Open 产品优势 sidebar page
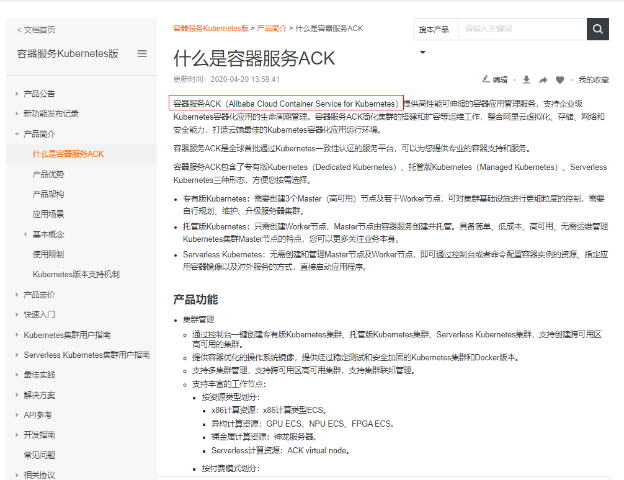The height and width of the screenshot is (480, 624). click(48, 174)
